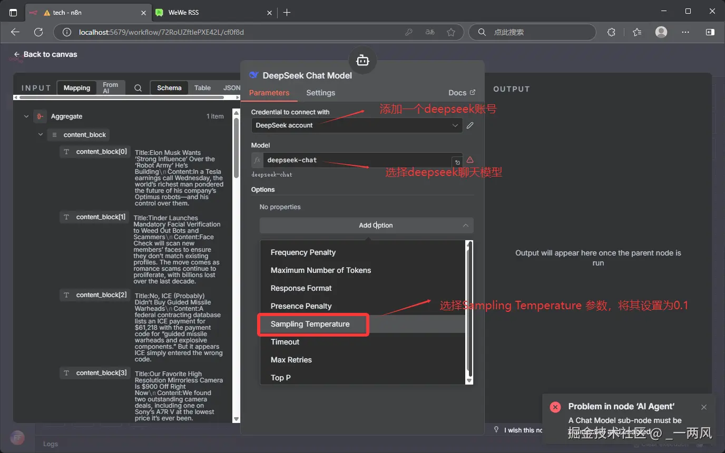
Task: Click the fx expression icon beside model
Action: pos(257,160)
